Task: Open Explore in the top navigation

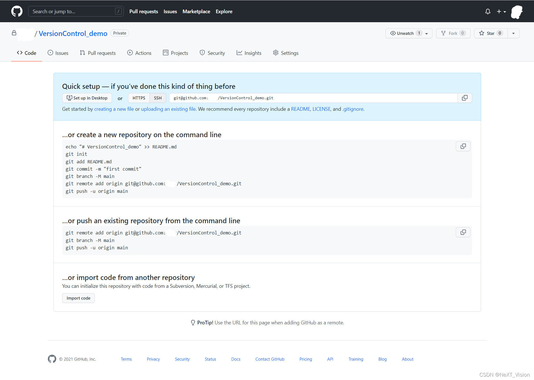Action: [224, 12]
